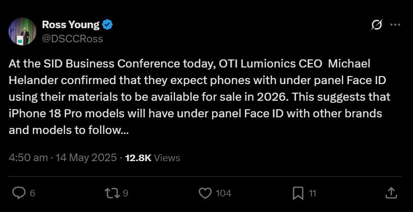Click Ross Young's profile avatar
This screenshot has height=212, width=413.
click(x=22, y=31)
